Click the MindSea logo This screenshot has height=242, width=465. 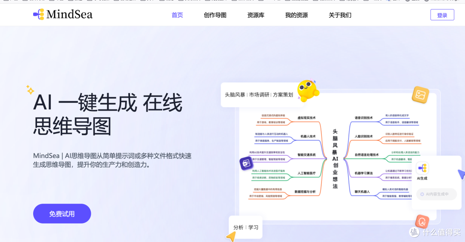coord(62,14)
